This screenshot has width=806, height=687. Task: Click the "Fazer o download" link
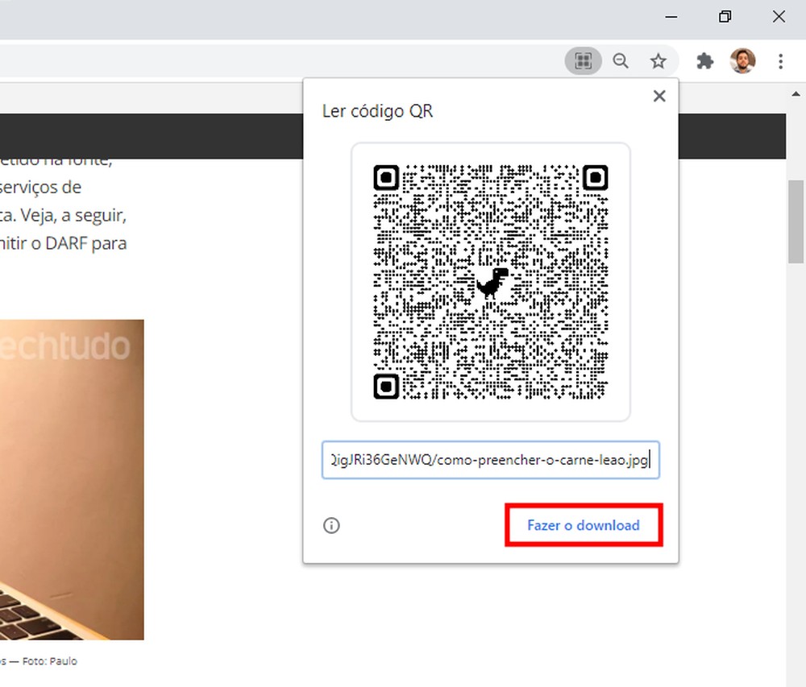(x=584, y=525)
